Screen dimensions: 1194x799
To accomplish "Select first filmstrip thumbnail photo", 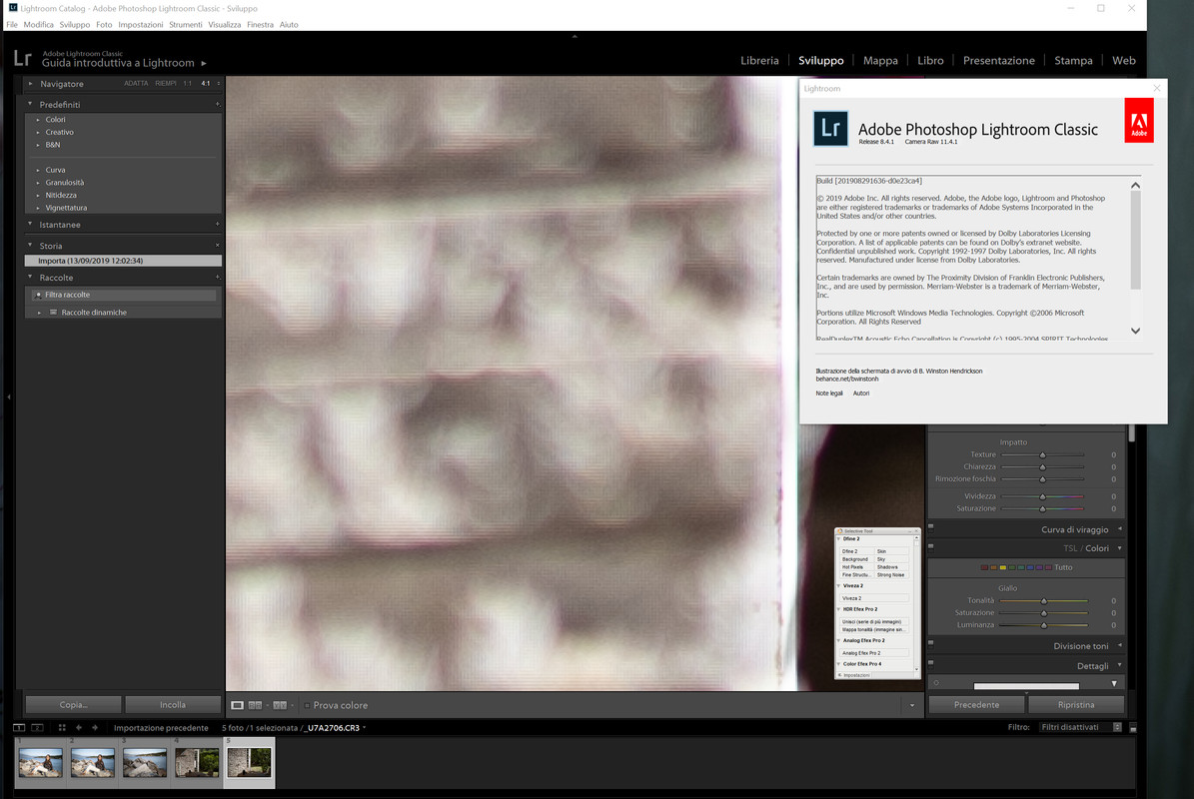I will 40,762.
